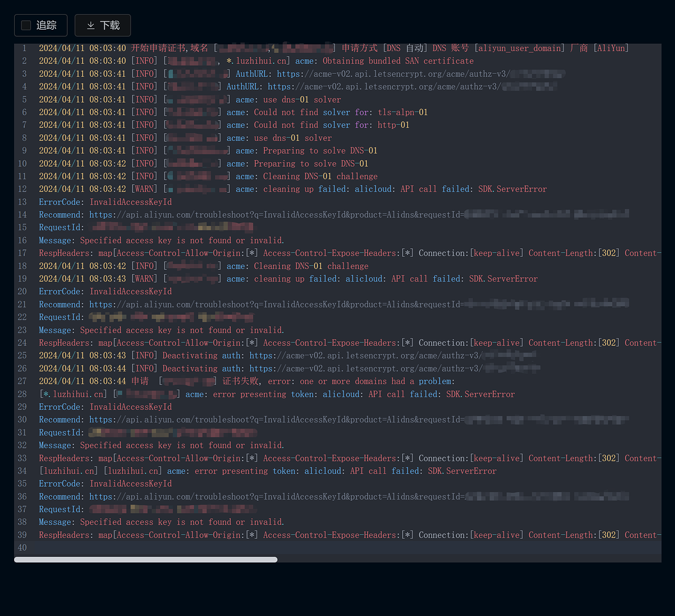
Task: Click the http-01 solver message on line 7
Action: coord(331,125)
